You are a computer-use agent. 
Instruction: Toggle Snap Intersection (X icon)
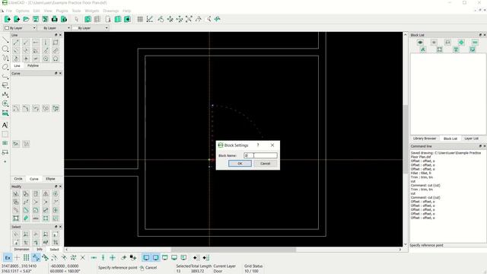[83, 257]
